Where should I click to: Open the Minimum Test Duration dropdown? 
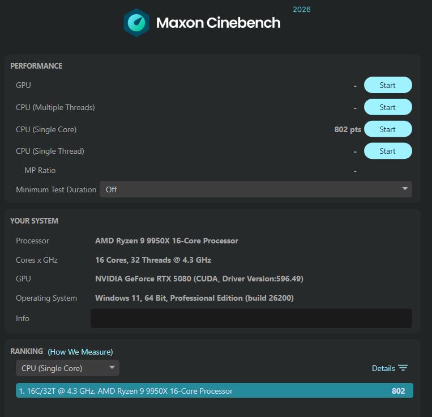pyautogui.click(x=256, y=189)
